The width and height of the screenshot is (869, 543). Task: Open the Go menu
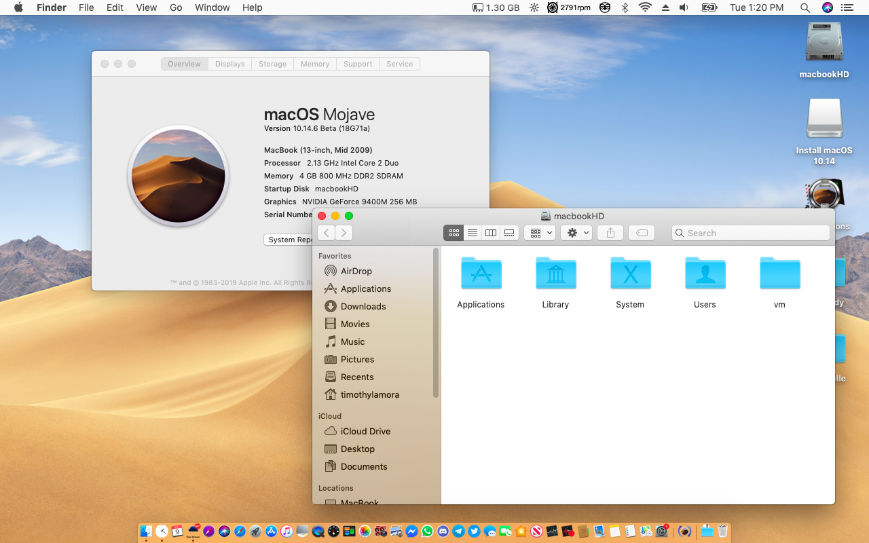(x=176, y=7)
